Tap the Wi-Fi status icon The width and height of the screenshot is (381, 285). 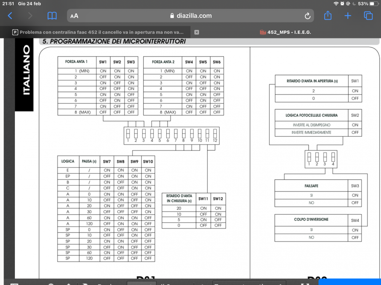click(336, 4)
